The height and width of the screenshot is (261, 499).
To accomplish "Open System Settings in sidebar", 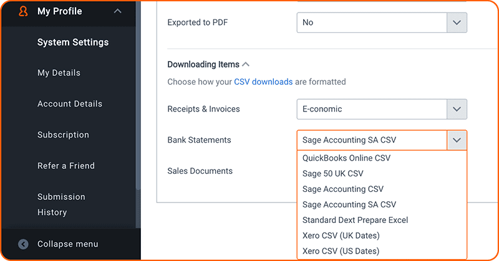I will (x=73, y=42).
